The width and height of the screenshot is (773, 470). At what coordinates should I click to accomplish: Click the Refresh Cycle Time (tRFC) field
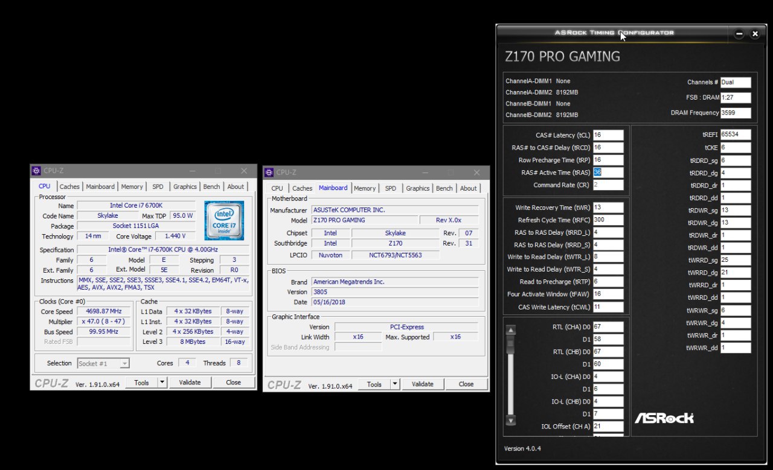pos(608,220)
